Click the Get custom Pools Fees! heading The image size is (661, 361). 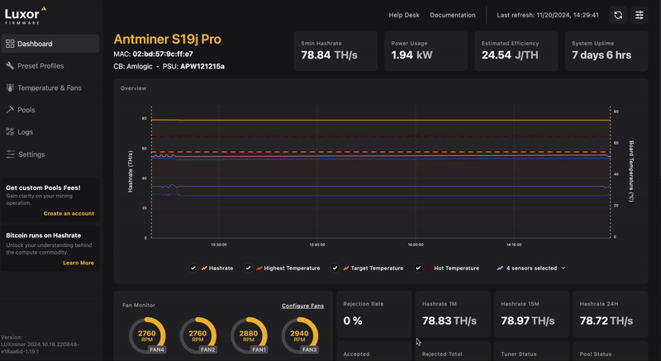(43, 188)
